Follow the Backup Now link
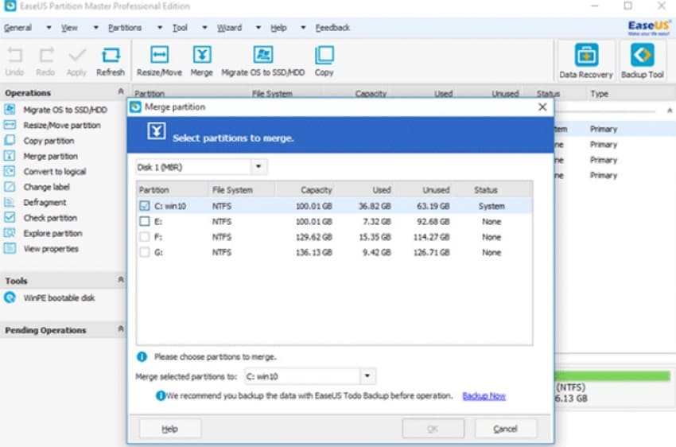 [x=484, y=396]
